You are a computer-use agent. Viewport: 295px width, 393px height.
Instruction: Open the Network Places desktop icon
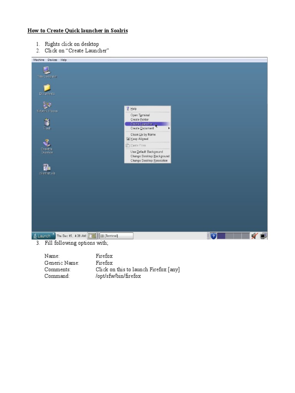[x=47, y=107]
